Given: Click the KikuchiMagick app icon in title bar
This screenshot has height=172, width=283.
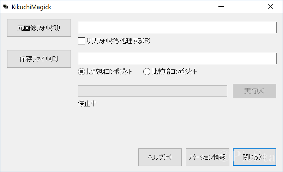Looking at the screenshot, I should [x=6, y=7].
